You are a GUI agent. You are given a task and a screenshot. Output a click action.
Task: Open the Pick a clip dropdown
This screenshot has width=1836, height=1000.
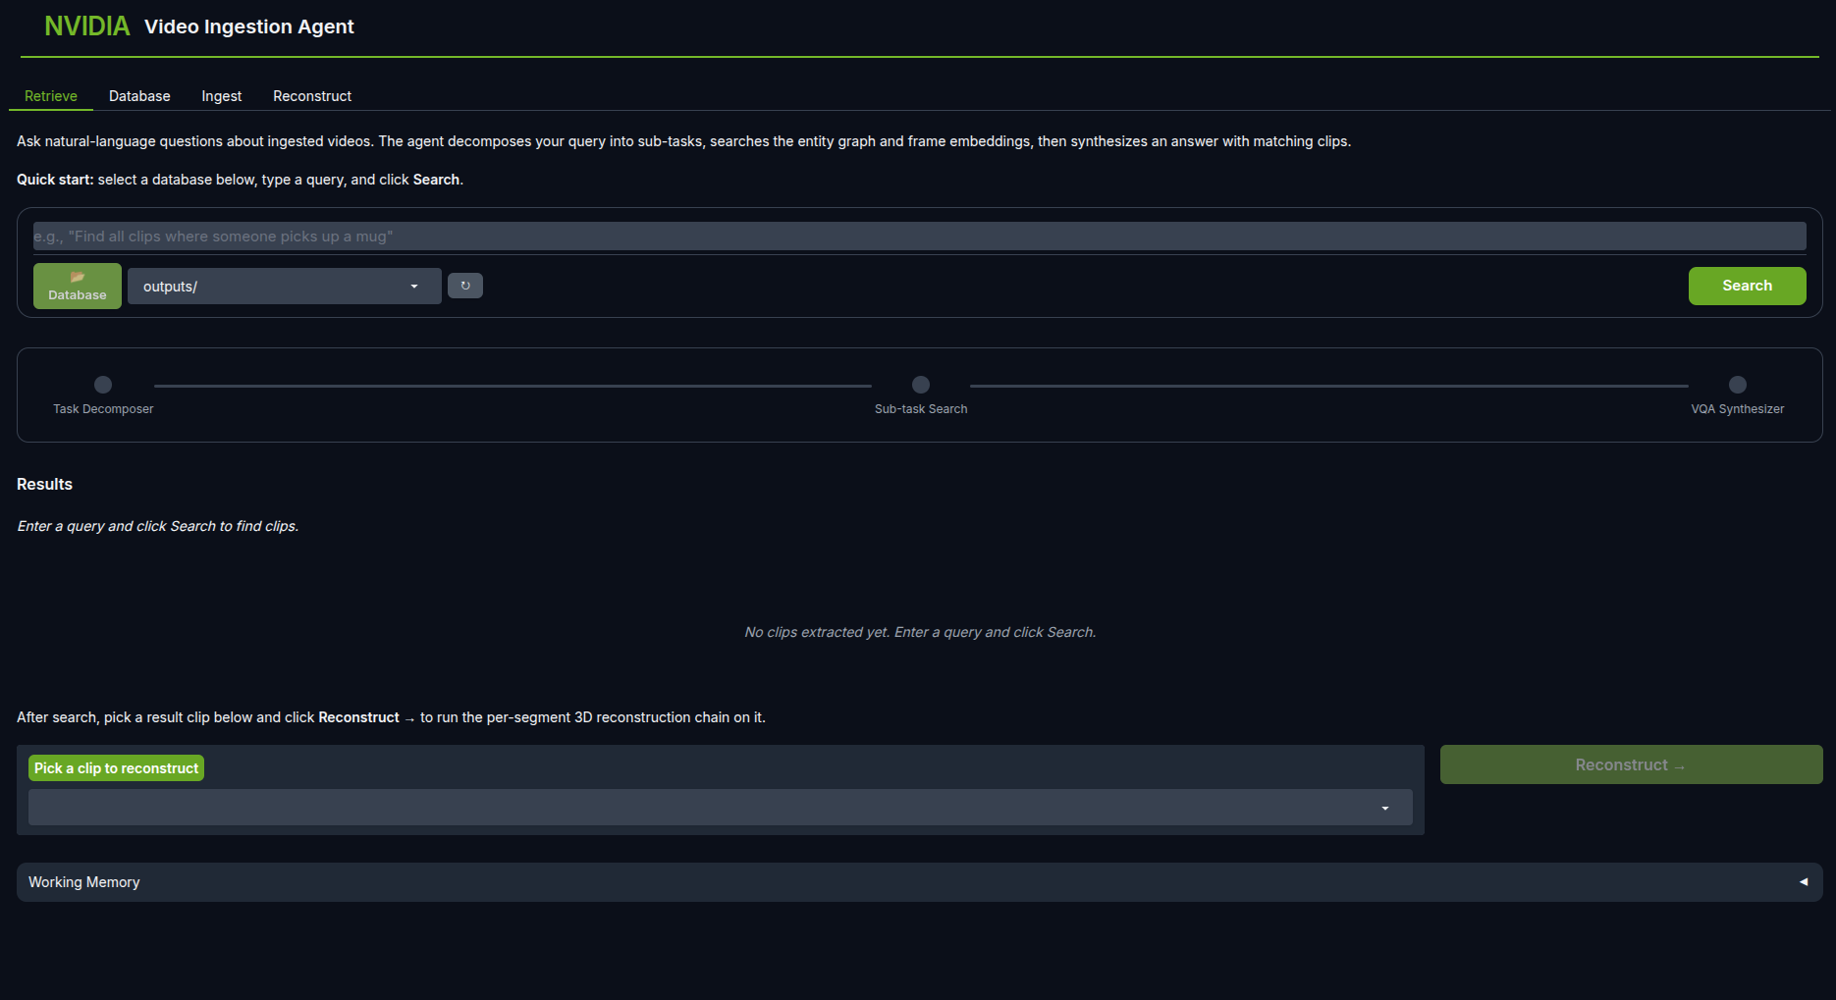721,808
